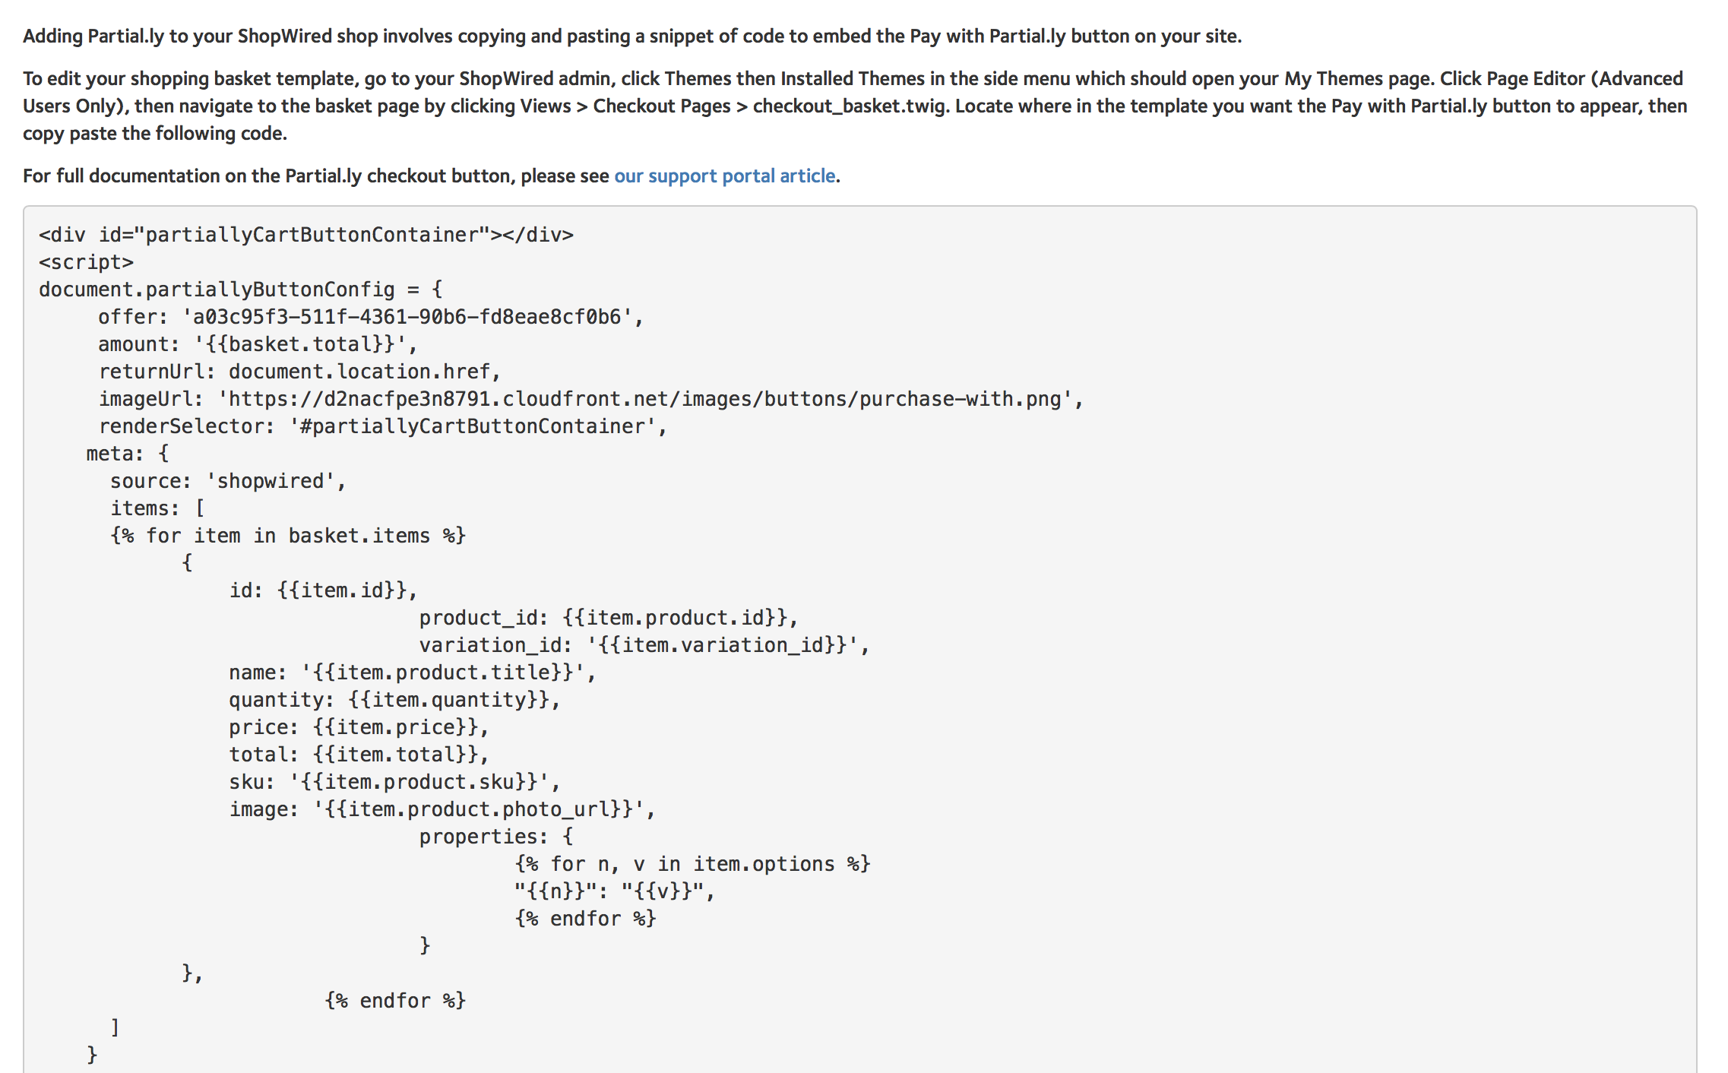Click the 'for item in basket.items' line
Screen dimensions: 1728x1073
pos(288,536)
